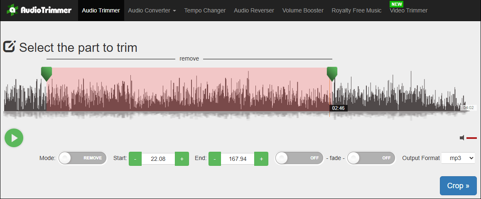Adjust the red volume slider
The width and height of the screenshot is (481, 199).
pos(471,138)
